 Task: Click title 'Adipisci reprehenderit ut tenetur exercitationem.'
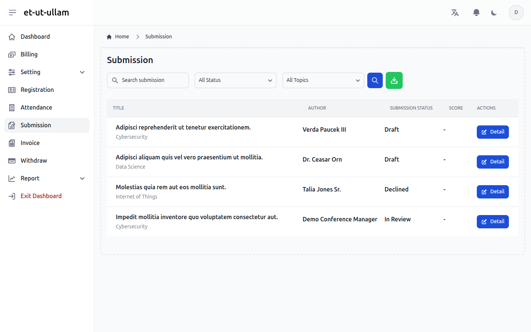(183, 128)
